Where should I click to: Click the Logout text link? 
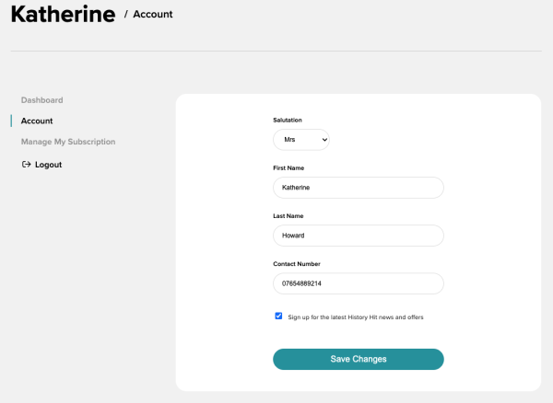click(48, 165)
